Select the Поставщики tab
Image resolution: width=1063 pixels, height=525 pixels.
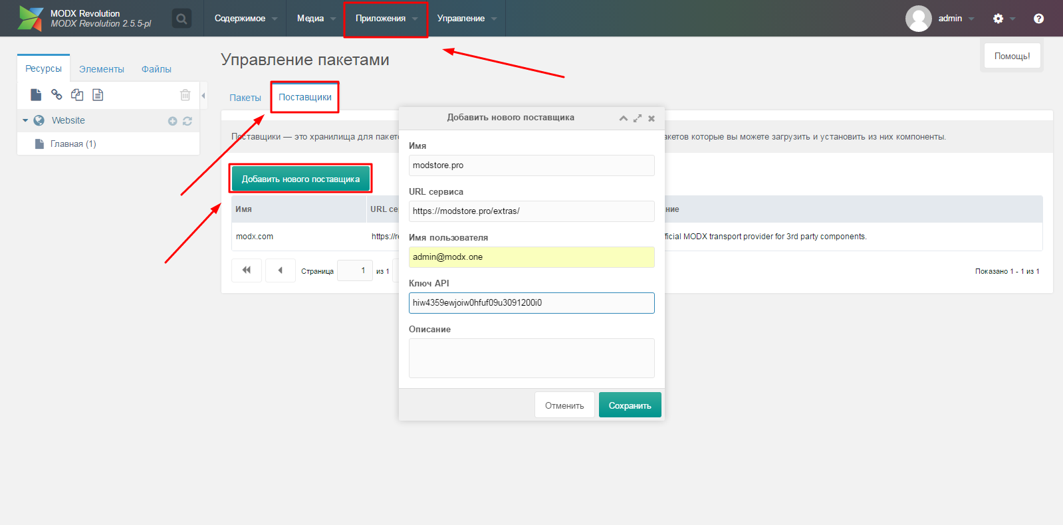305,97
